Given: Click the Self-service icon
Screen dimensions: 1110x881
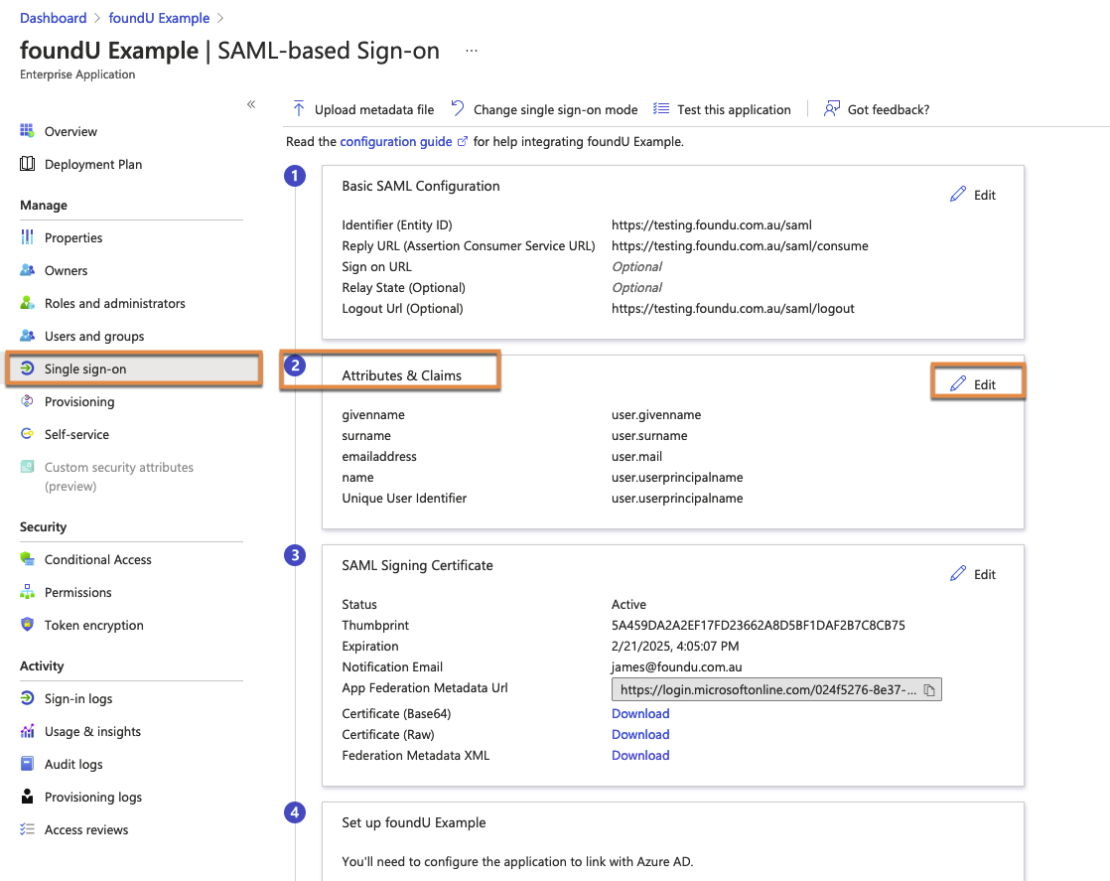Looking at the screenshot, I should (x=27, y=433).
